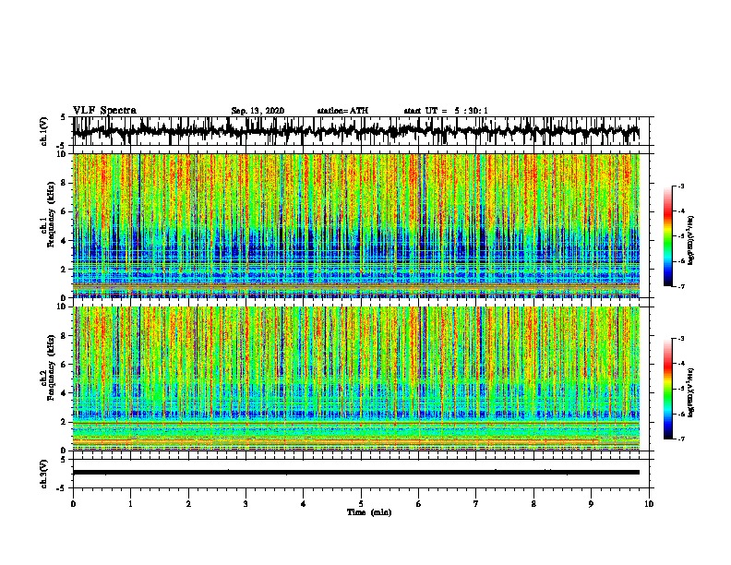Click the ch.2 spectrogram "6" kHz tick label
The image size is (731, 565).
[65, 365]
